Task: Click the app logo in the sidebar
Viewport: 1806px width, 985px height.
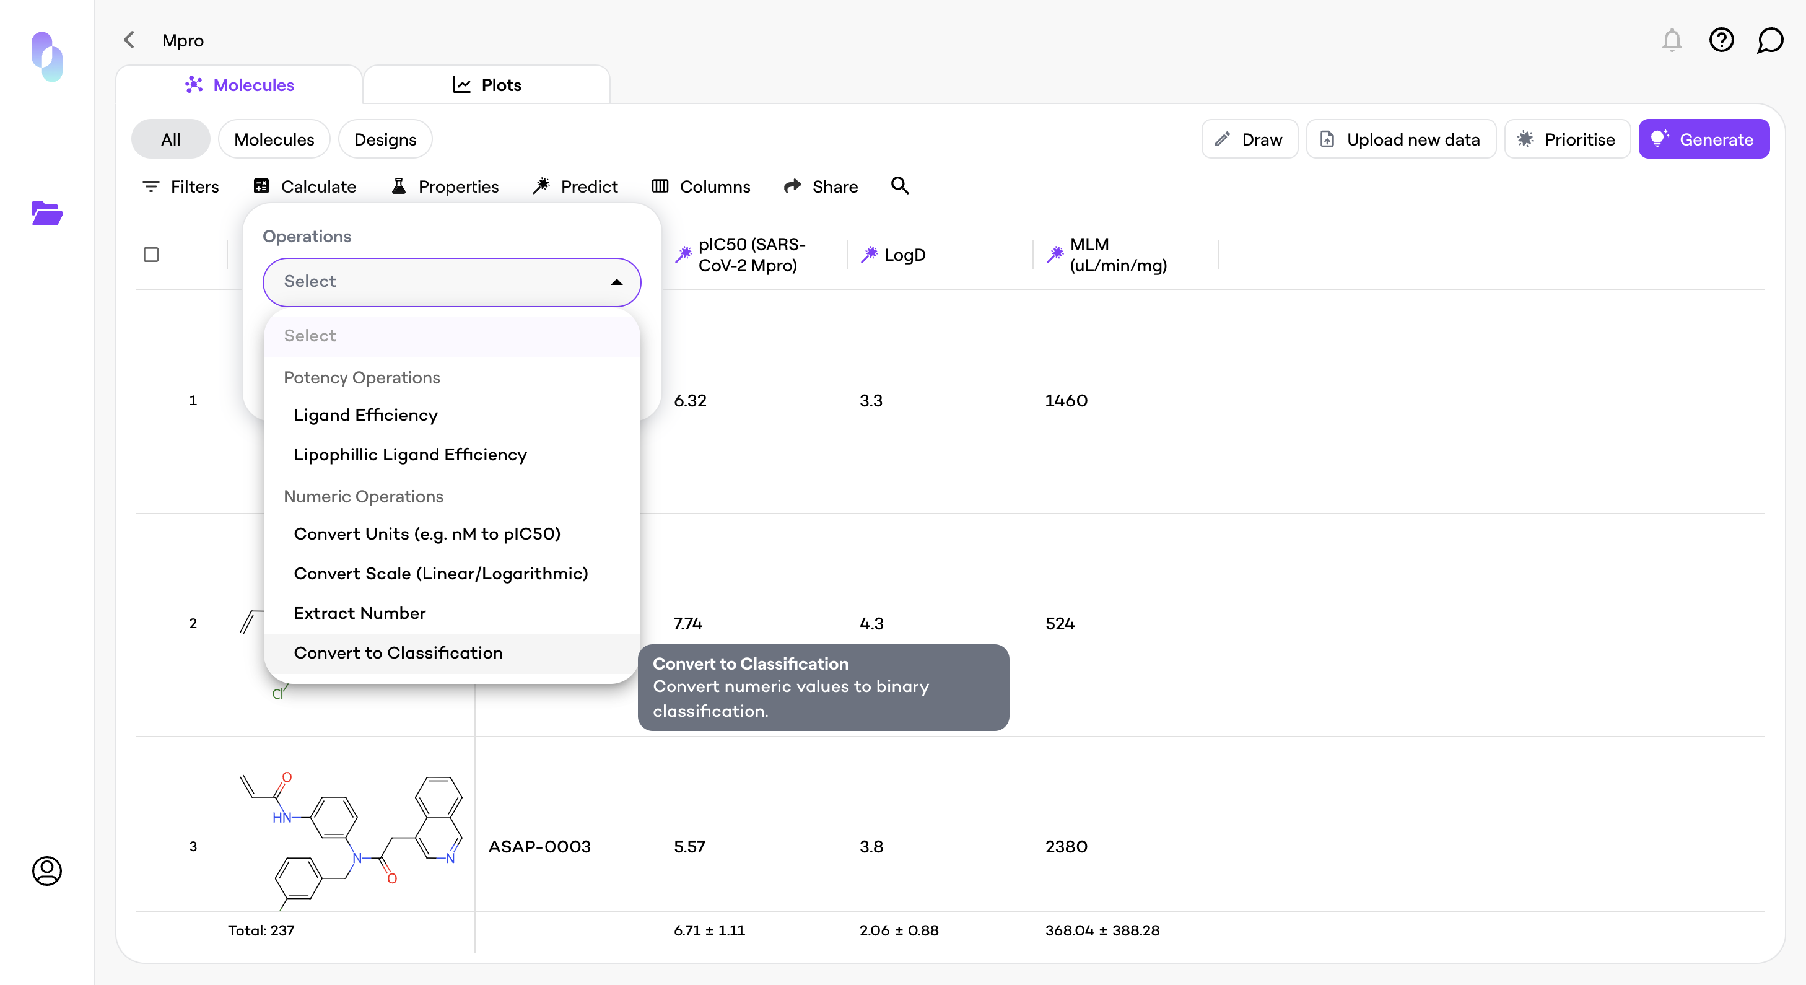Action: pos(47,56)
